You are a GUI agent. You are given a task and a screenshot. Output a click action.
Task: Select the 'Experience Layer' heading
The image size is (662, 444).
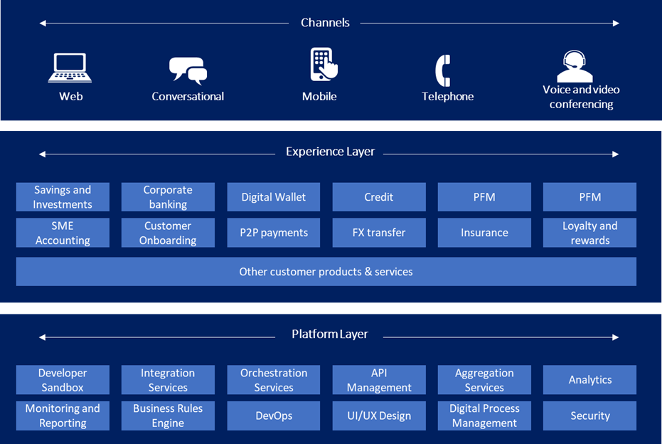[330, 152]
